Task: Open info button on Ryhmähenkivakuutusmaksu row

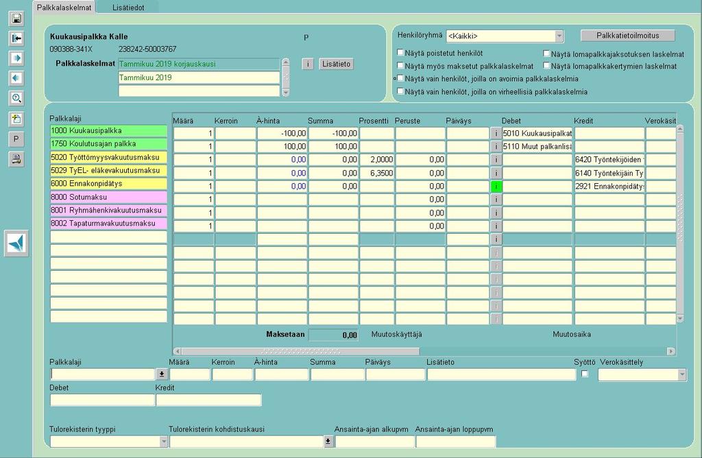Action: 496,213
